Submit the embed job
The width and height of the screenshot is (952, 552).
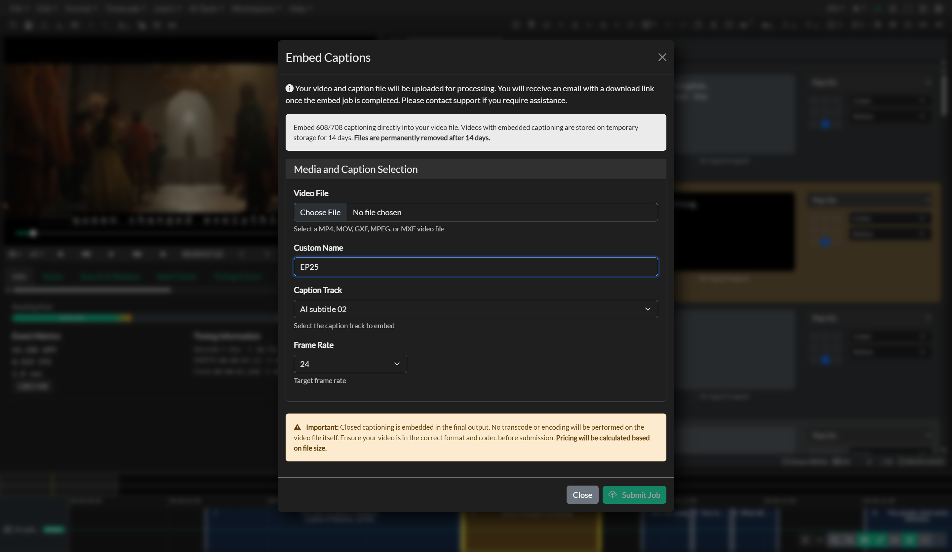pyautogui.click(x=634, y=495)
